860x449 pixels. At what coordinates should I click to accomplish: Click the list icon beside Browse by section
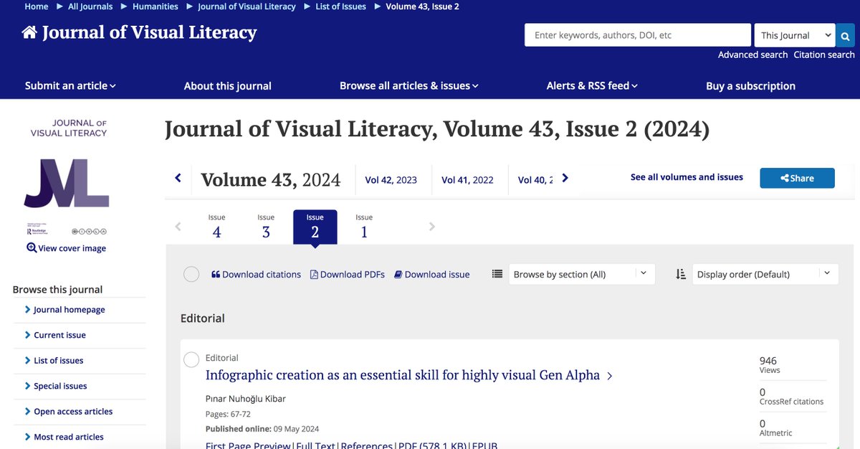(x=497, y=274)
